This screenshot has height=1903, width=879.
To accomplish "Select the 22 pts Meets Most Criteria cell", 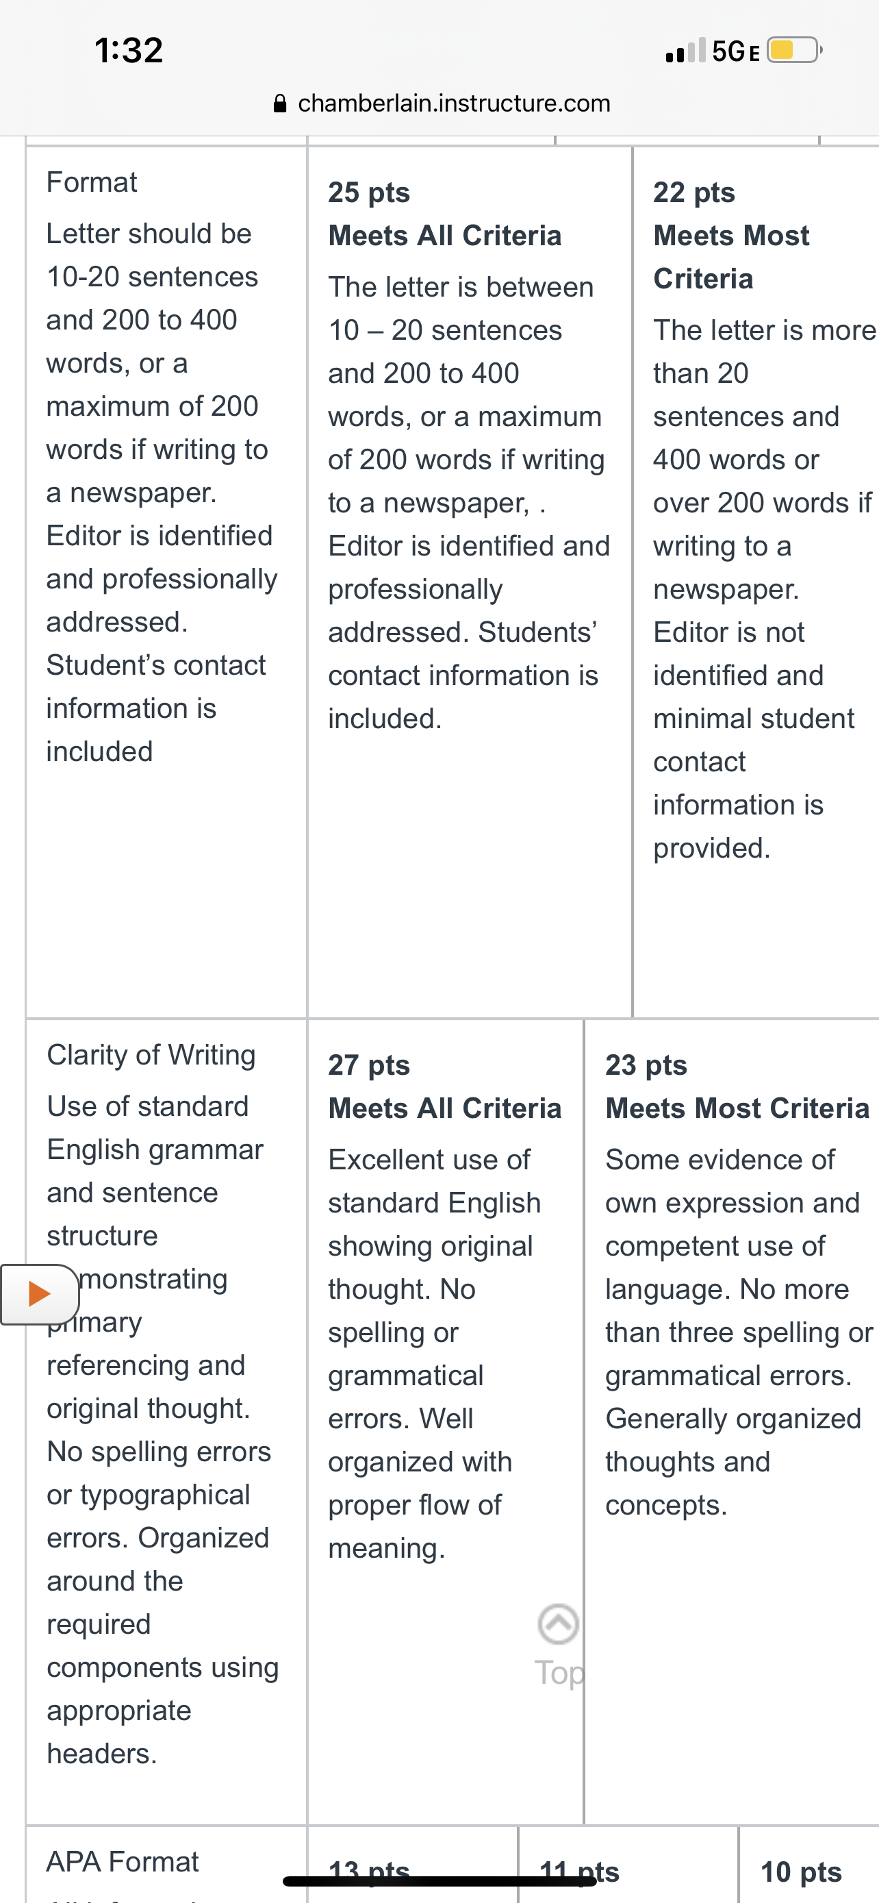I will 756,582.
